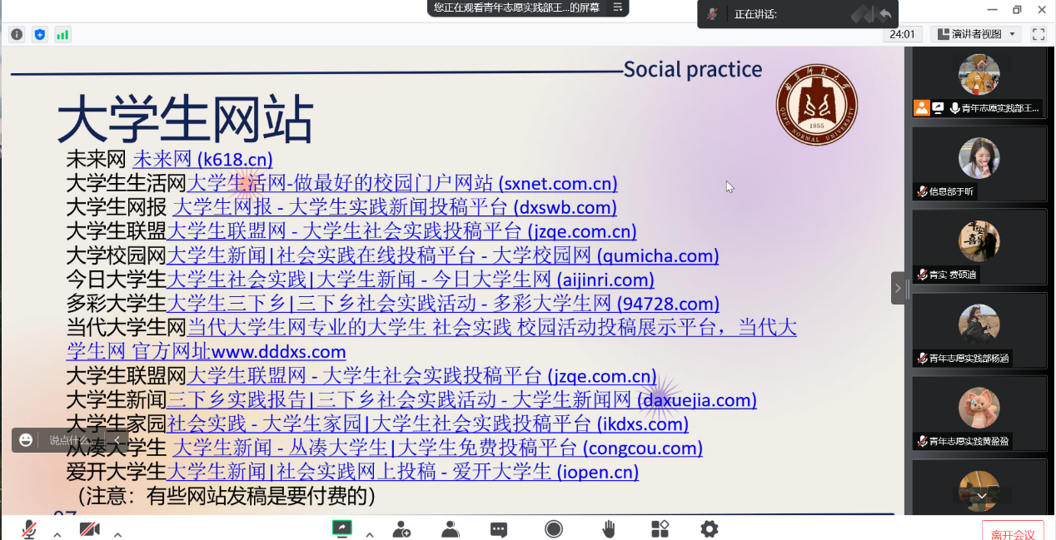Open the apps grid icon

point(660,529)
